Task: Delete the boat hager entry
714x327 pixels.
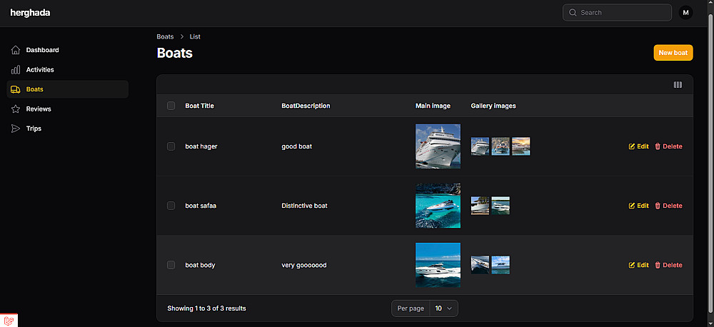Action: click(668, 146)
